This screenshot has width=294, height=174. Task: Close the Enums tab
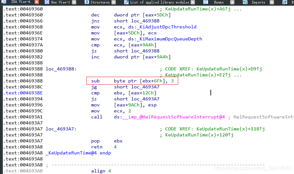232,2
